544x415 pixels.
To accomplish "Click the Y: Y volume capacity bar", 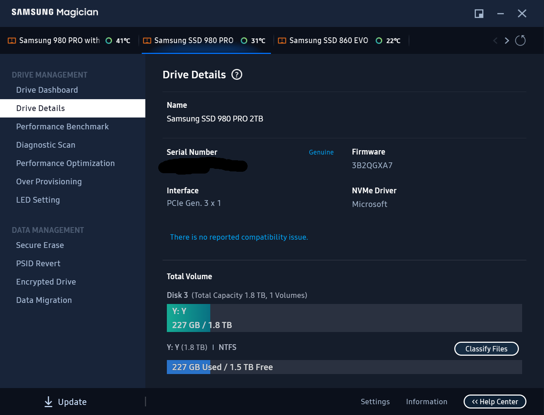I will point(344,318).
